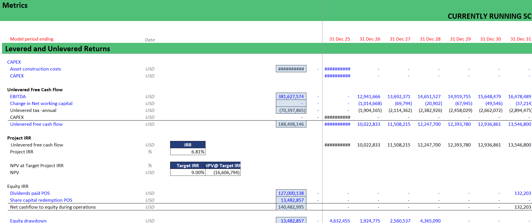Screen dimensions: 532x223
Task: Click the 31 Dec 28 column date header
Action: click(430, 39)
